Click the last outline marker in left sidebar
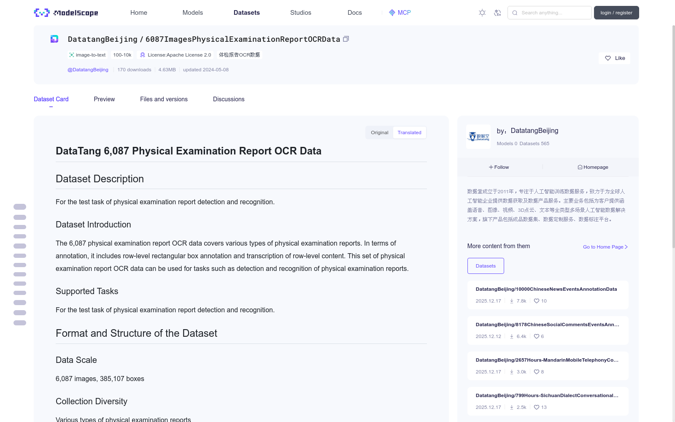Image resolution: width=675 pixels, height=422 pixels. click(20, 323)
